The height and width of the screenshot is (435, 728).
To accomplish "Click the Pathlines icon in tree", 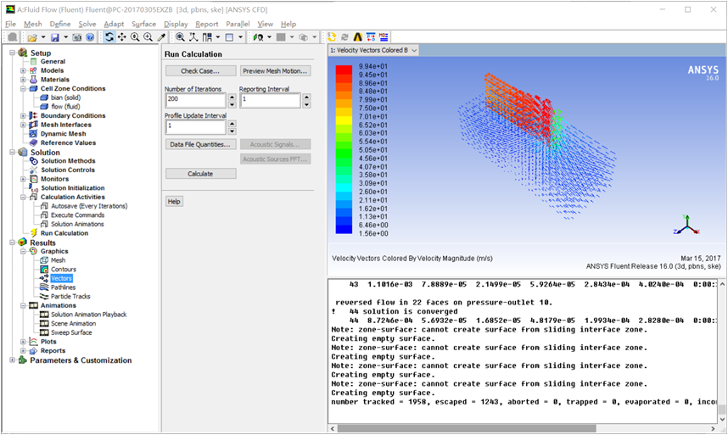I will 44,287.
